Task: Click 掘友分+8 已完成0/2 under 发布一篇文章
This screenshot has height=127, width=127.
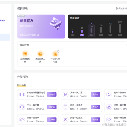Action: point(79,96)
